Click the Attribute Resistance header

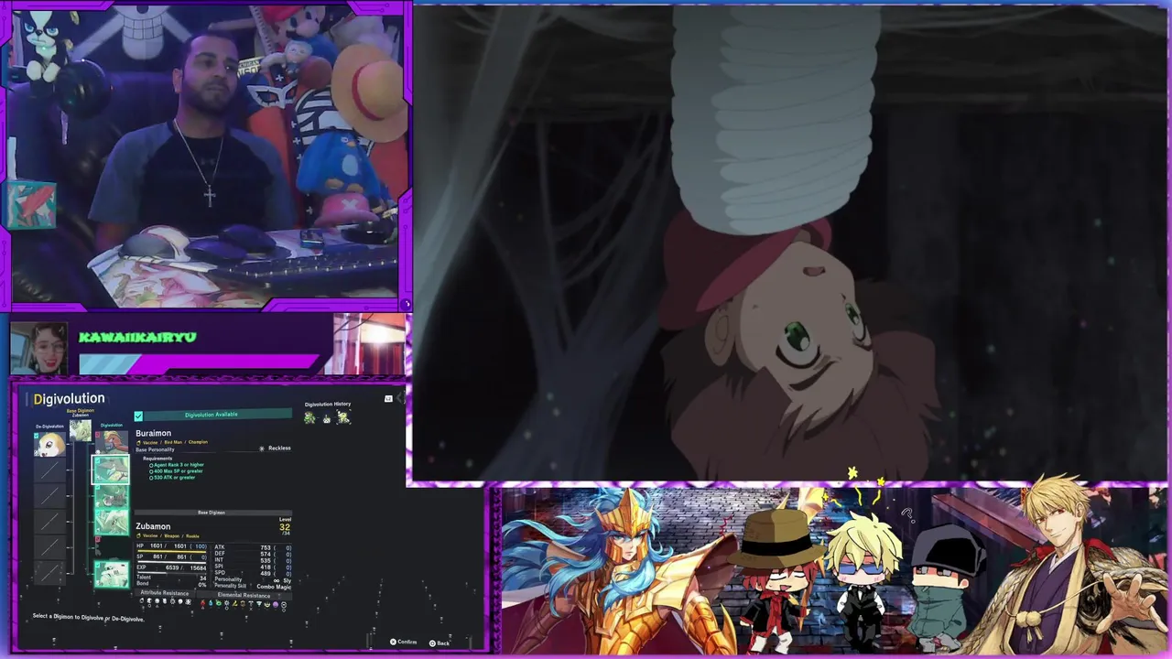165,593
